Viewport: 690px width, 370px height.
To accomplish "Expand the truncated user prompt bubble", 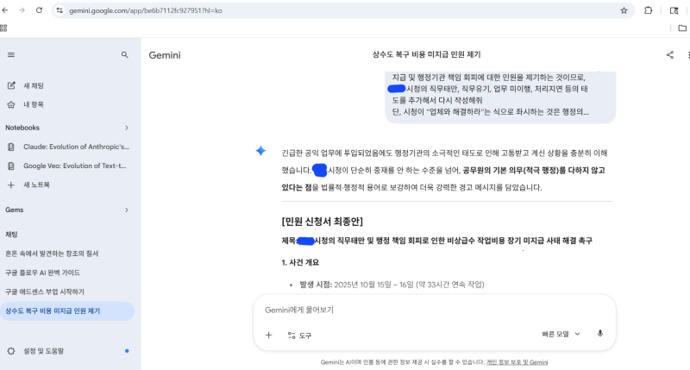I will coord(500,97).
